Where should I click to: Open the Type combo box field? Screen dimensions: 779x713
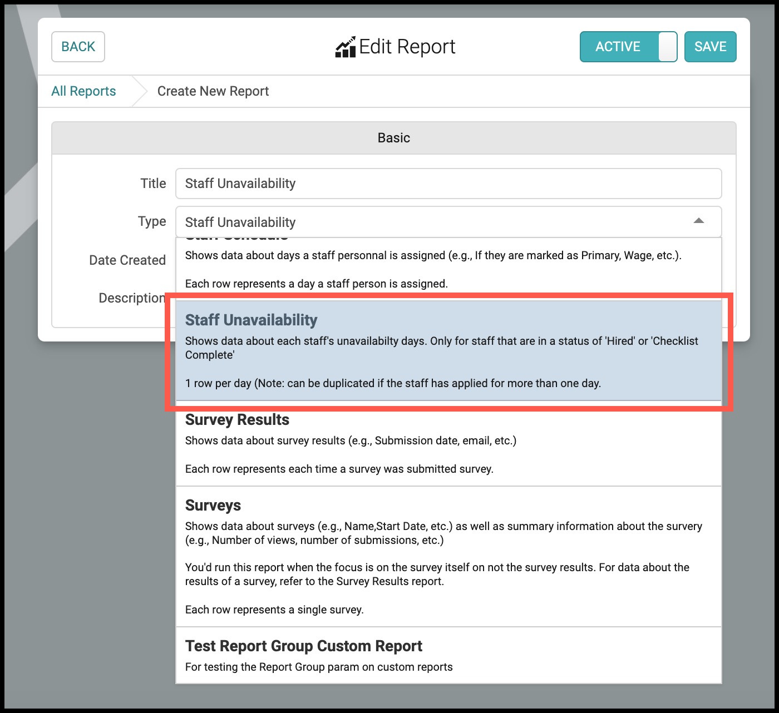point(448,222)
